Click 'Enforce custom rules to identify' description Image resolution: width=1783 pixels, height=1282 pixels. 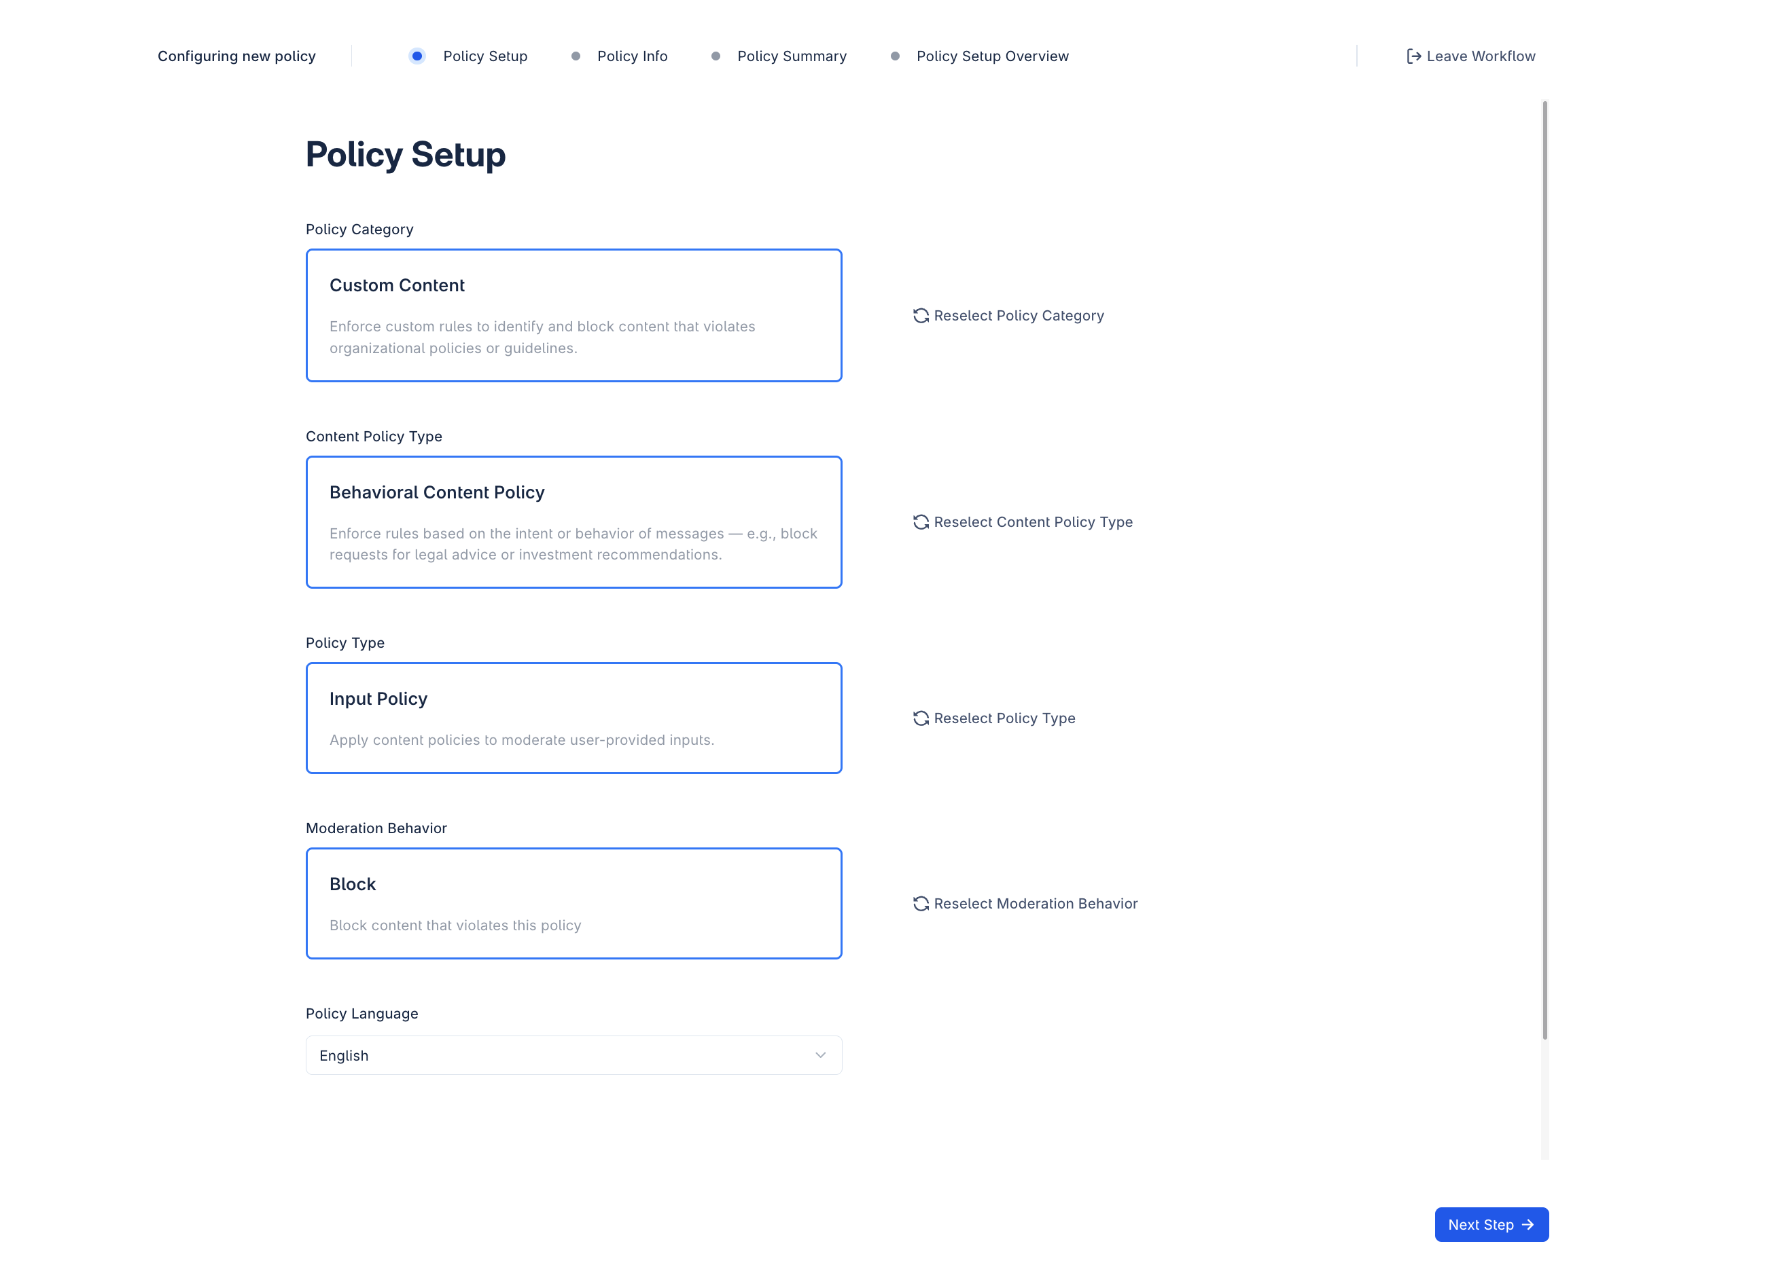point(542,337)
